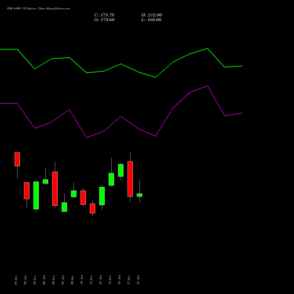Click the low price value L: 160.00
This screenshot has width=294, height=294.
point(151,20)
